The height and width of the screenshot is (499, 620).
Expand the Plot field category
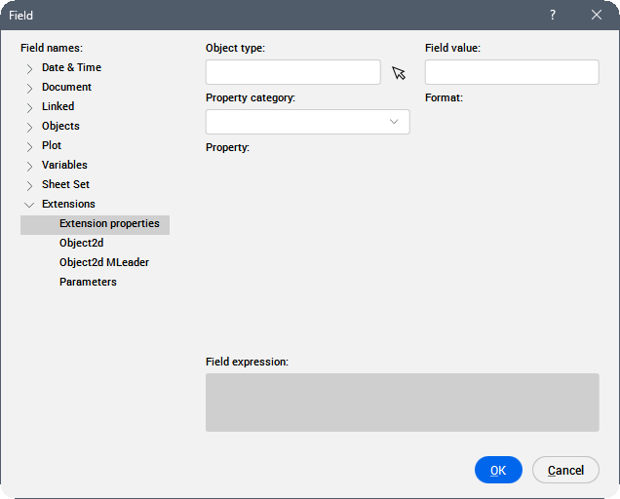tap(29, 146)
